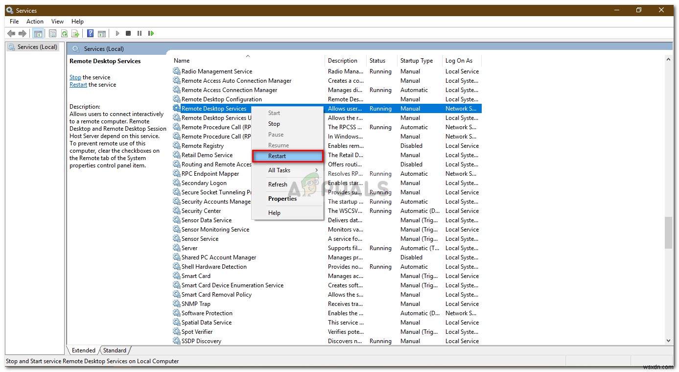Click the scrollbar up arrow of the services list
This screenshot has height=372, width=679.
[668, 60]
